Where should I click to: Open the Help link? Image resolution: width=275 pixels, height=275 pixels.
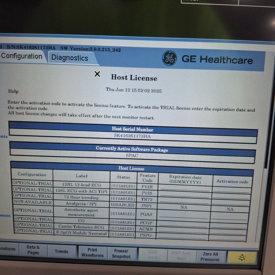[13, 91]
